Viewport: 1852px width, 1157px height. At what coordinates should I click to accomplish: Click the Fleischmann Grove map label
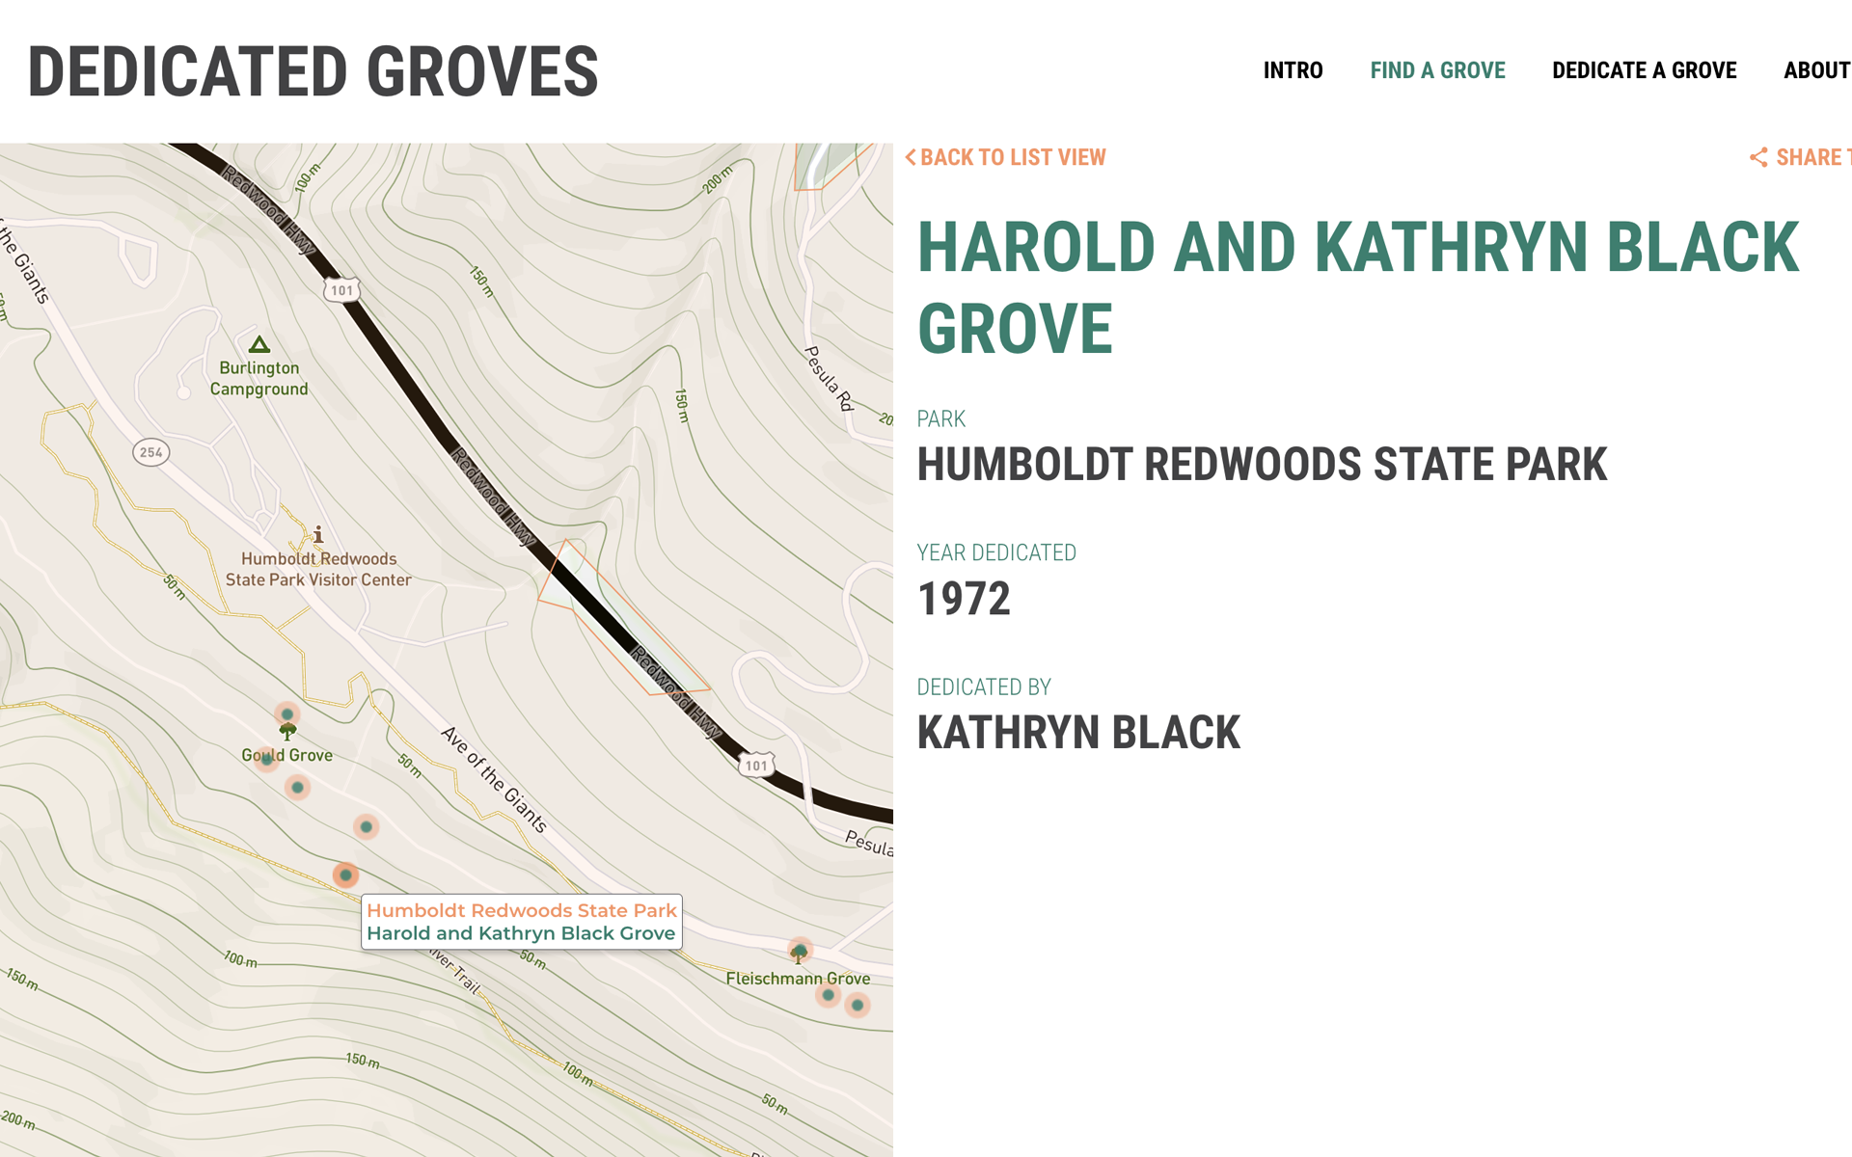click(799, 978)
